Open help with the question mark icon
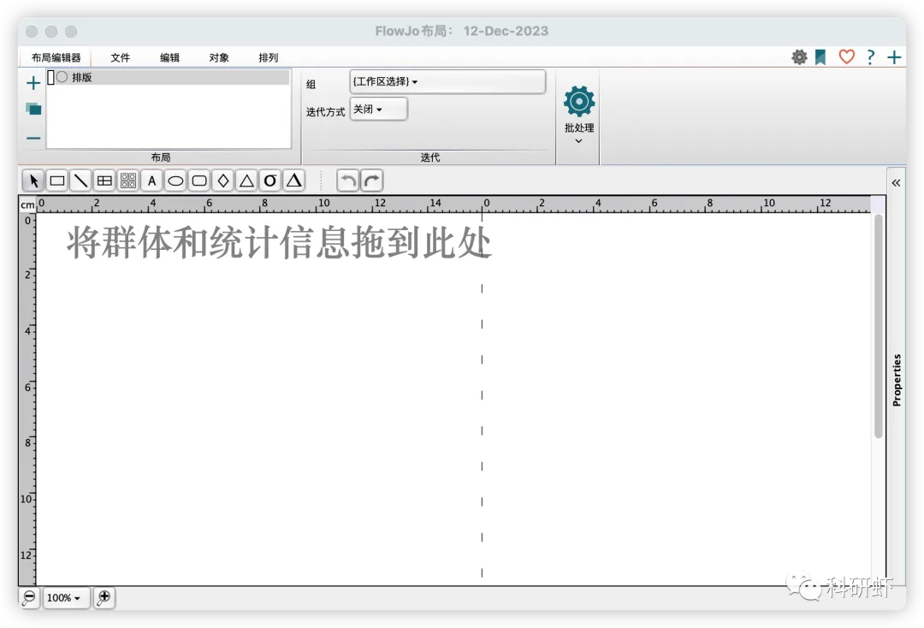This screenshot has height=628, width=924. pos(870,57)
